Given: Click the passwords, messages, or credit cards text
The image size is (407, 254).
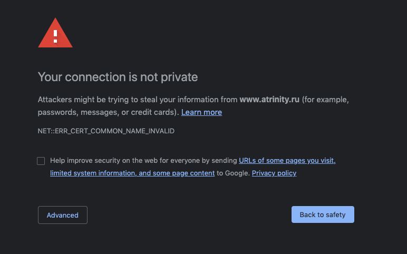Looking at the screenshot, I should pos(108,112).
